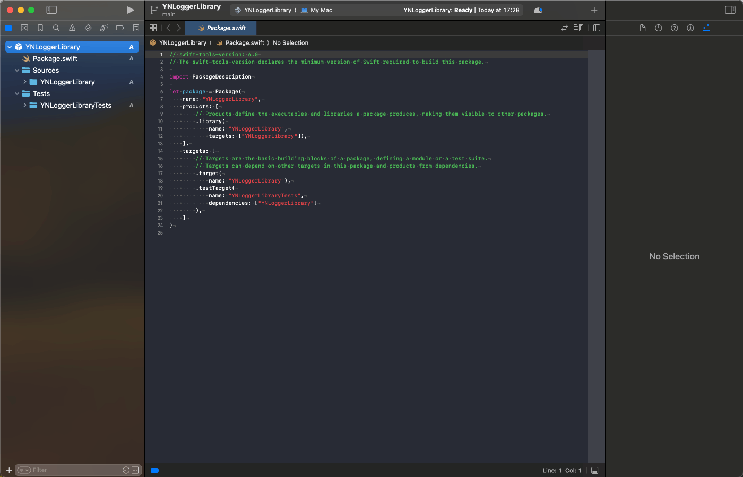
Task: Open the Test navigator diamond icon
Action: (x=88, y=28)
